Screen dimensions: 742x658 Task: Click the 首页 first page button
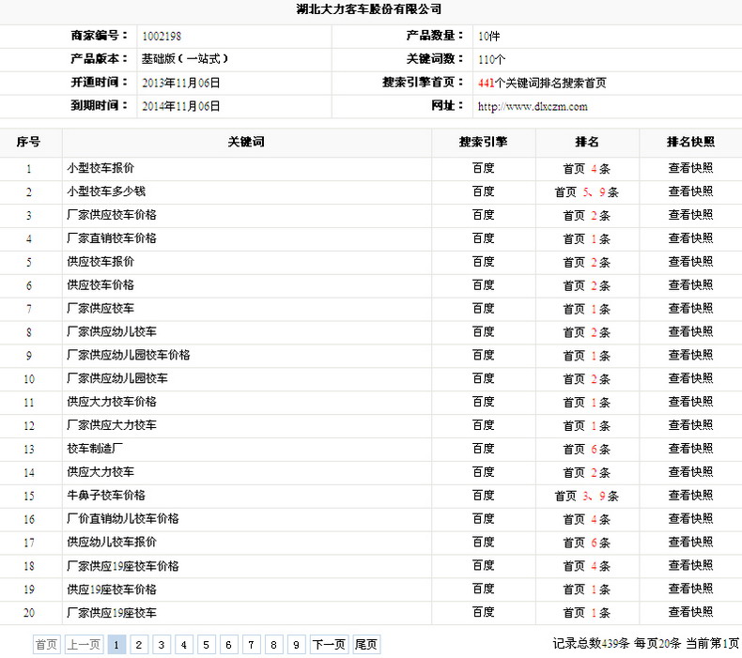tap(46, 645)
